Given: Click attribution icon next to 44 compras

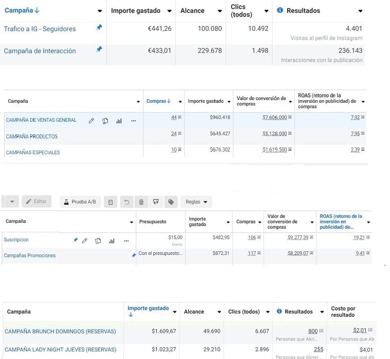Looking at the screenshot, I should point(180,117).
